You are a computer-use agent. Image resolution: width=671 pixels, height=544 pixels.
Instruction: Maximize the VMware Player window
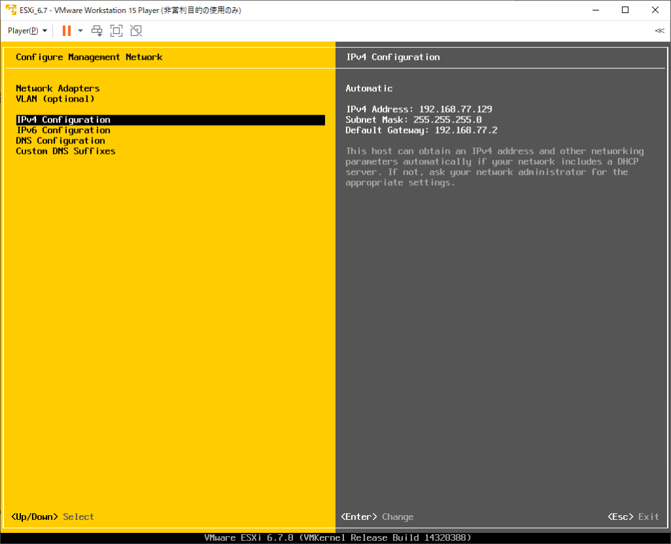625,10
